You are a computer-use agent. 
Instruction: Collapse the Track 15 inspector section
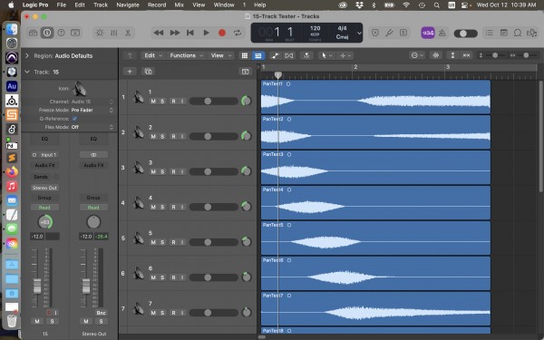point(27,72)
